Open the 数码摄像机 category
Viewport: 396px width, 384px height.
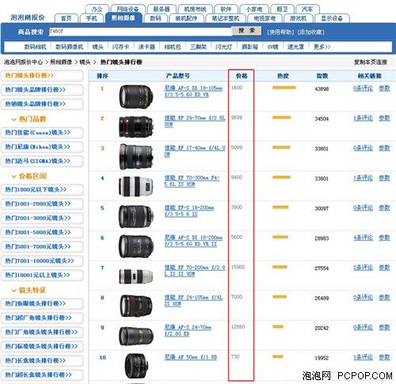69,47
